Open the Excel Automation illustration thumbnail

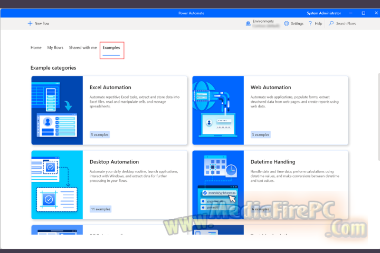point(57,110)
